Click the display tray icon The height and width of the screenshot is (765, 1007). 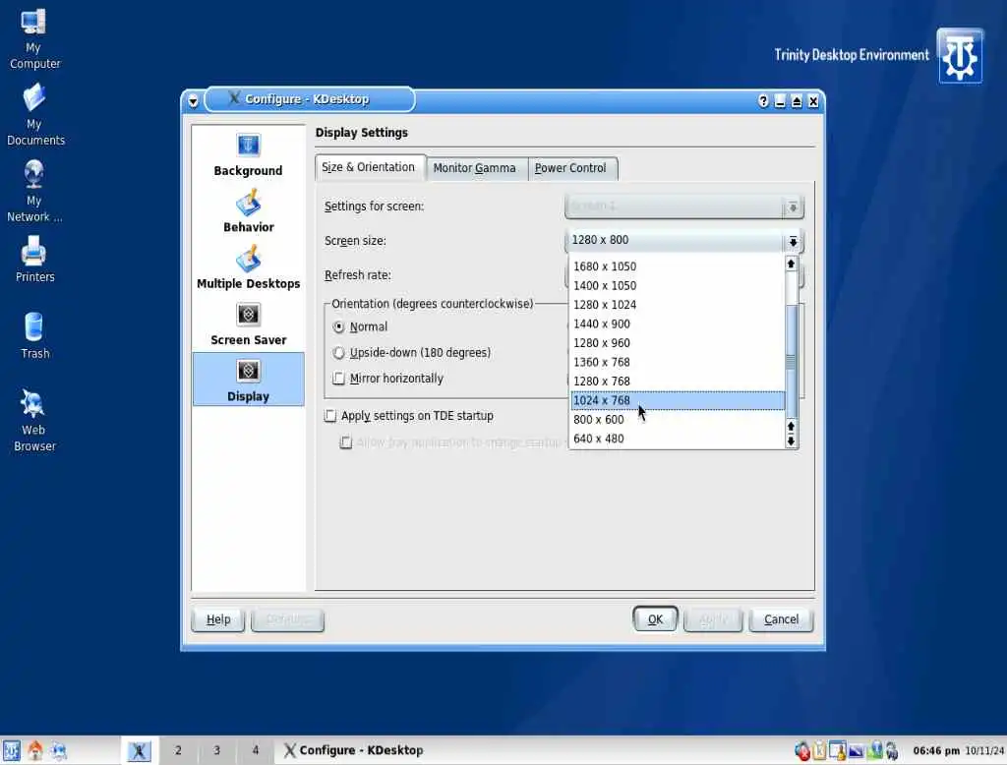click(x=856, y=750)
